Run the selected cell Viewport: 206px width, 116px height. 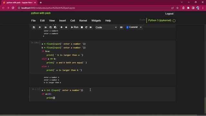point(75,27)
